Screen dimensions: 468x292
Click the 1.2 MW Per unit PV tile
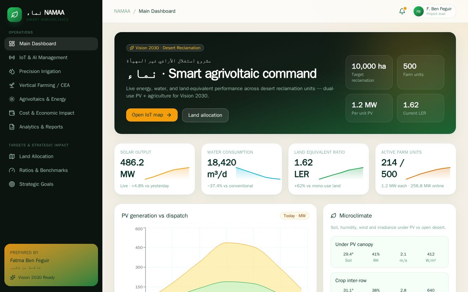pyautogui.click(x=369, y=108)
